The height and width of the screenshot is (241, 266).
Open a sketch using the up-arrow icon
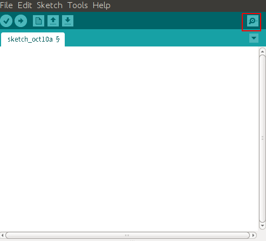53,21
